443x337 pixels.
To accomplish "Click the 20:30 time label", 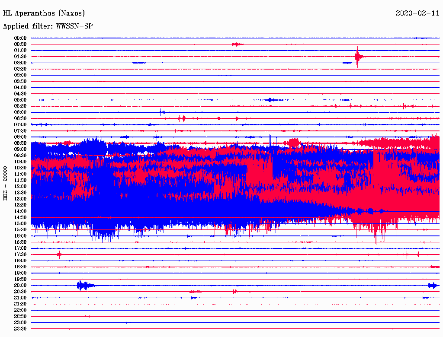I will pyautogui.click(x=20, y=292).
